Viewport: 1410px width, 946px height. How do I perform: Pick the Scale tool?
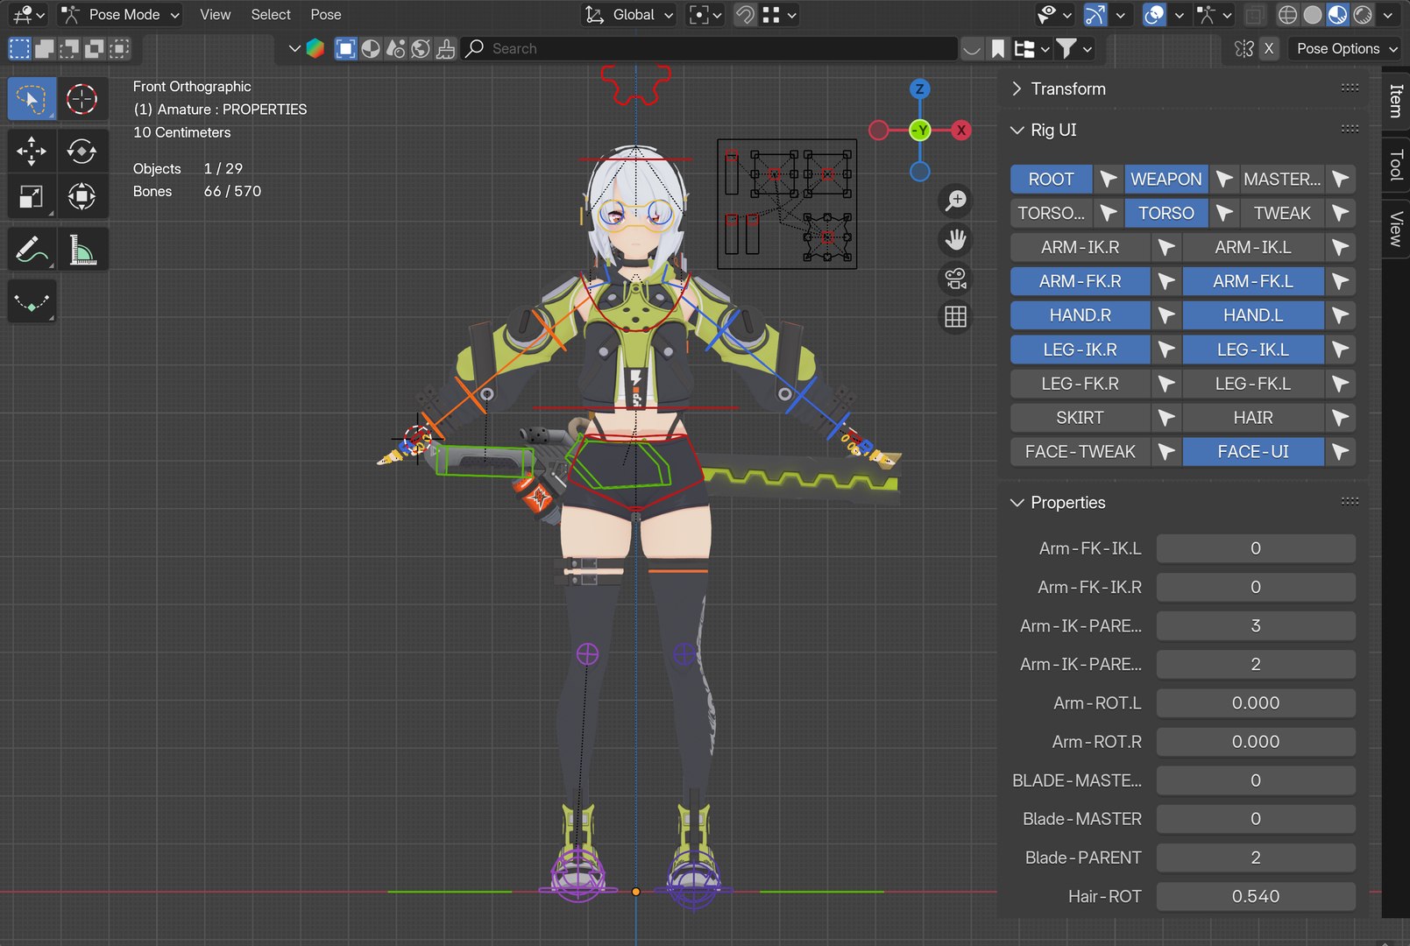pyautogui.click(x=32, y=196)
